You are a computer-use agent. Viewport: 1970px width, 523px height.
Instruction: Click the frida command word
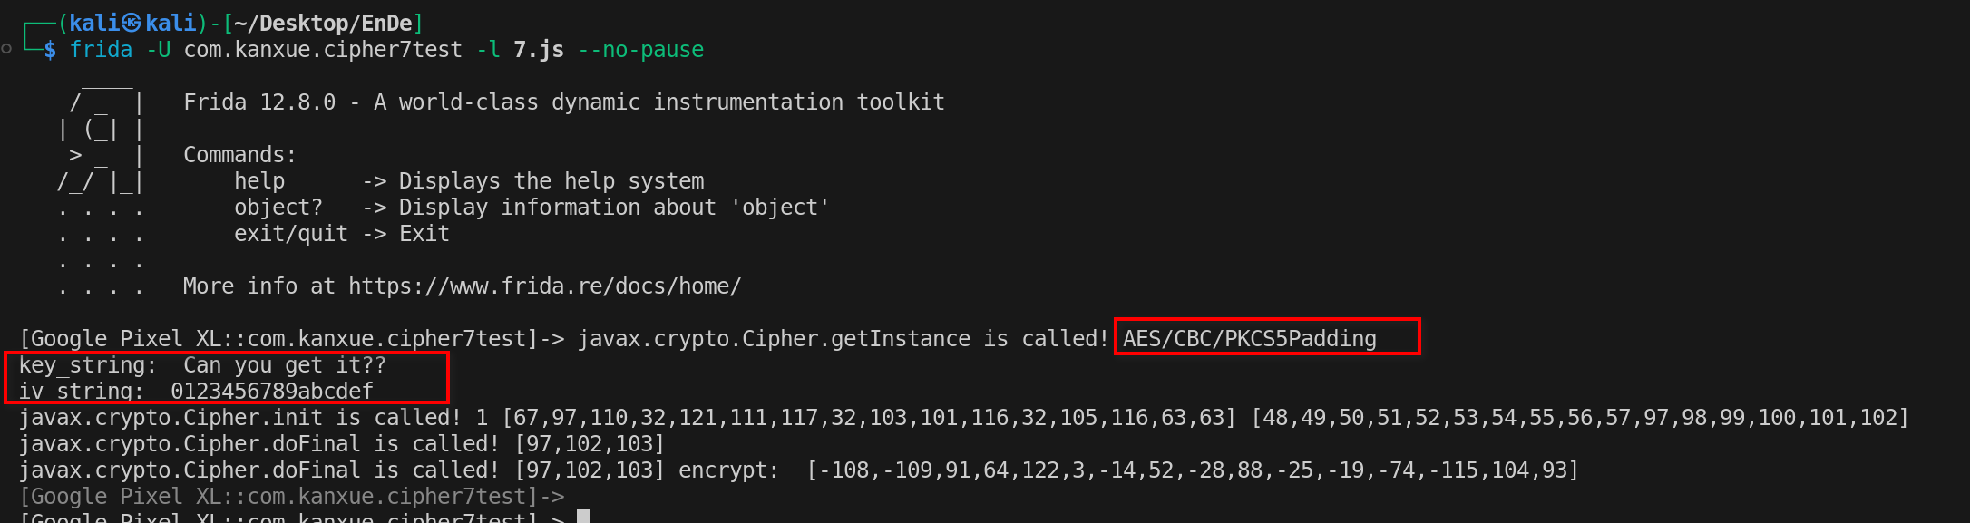(x=101, y=50)
